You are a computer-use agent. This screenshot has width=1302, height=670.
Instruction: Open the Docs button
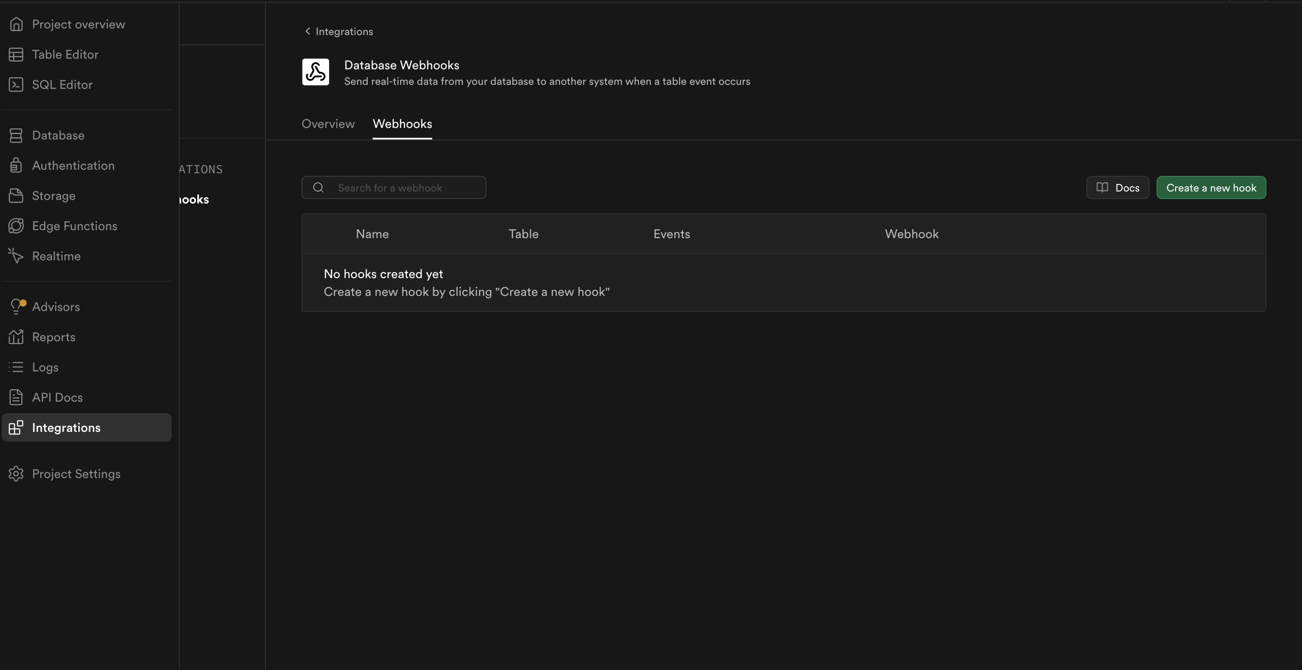[1117, 188]
